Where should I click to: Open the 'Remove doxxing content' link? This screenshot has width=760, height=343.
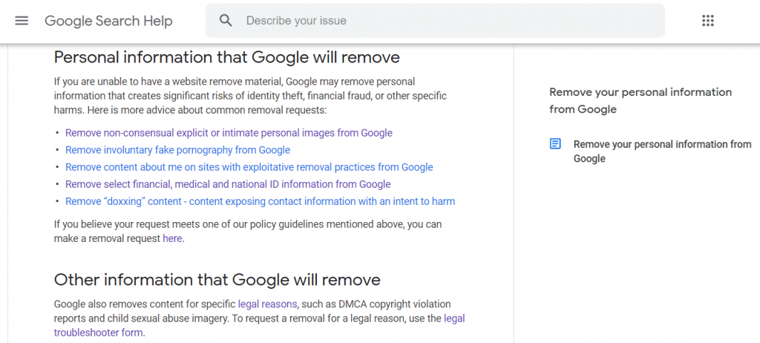[x=261, y=201]
